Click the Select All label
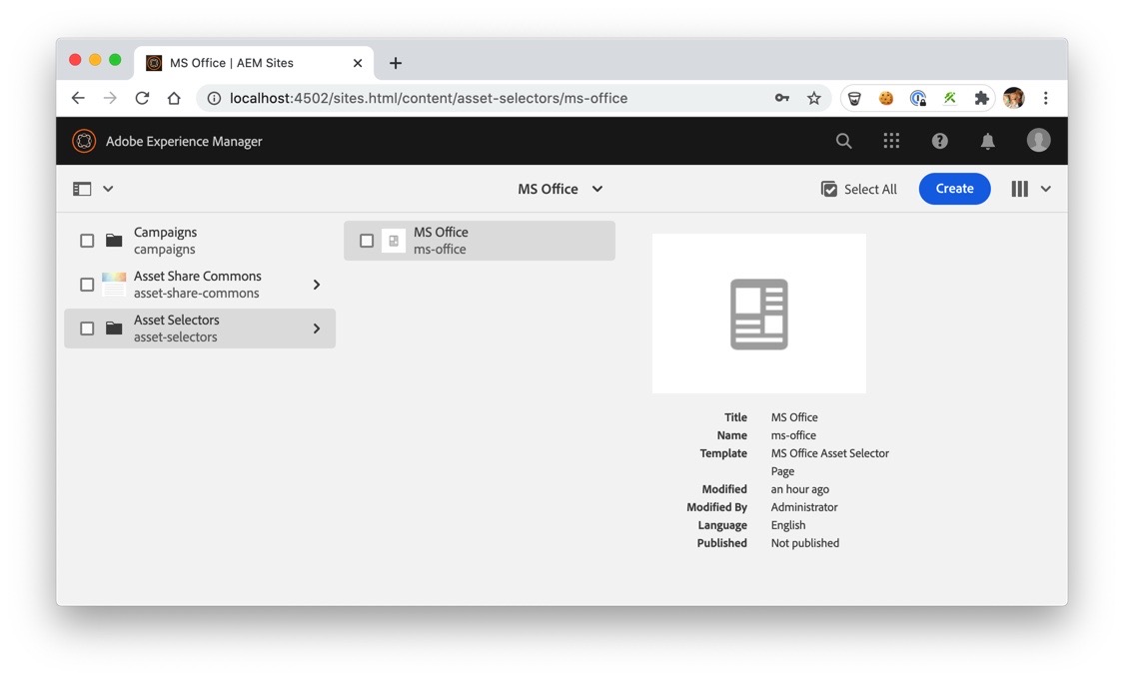The width and height of the screenshot is (1124, 680). point(870,189)
